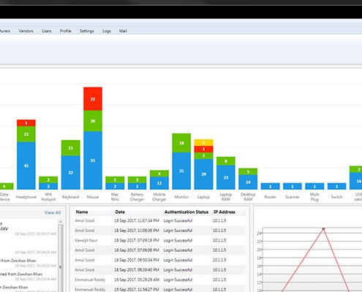Click the '20' value on line chart axis
Screen dimensions: 362x292
259,250
